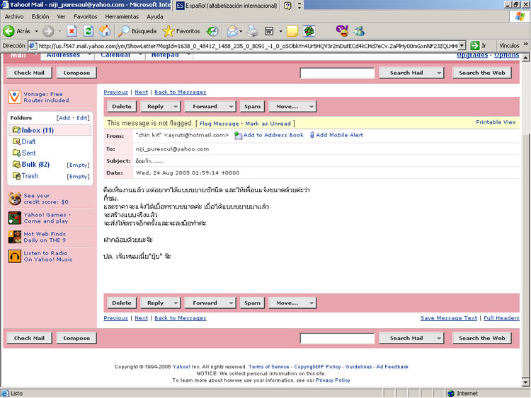Click the Refresh page icon

tap(88, 31)
